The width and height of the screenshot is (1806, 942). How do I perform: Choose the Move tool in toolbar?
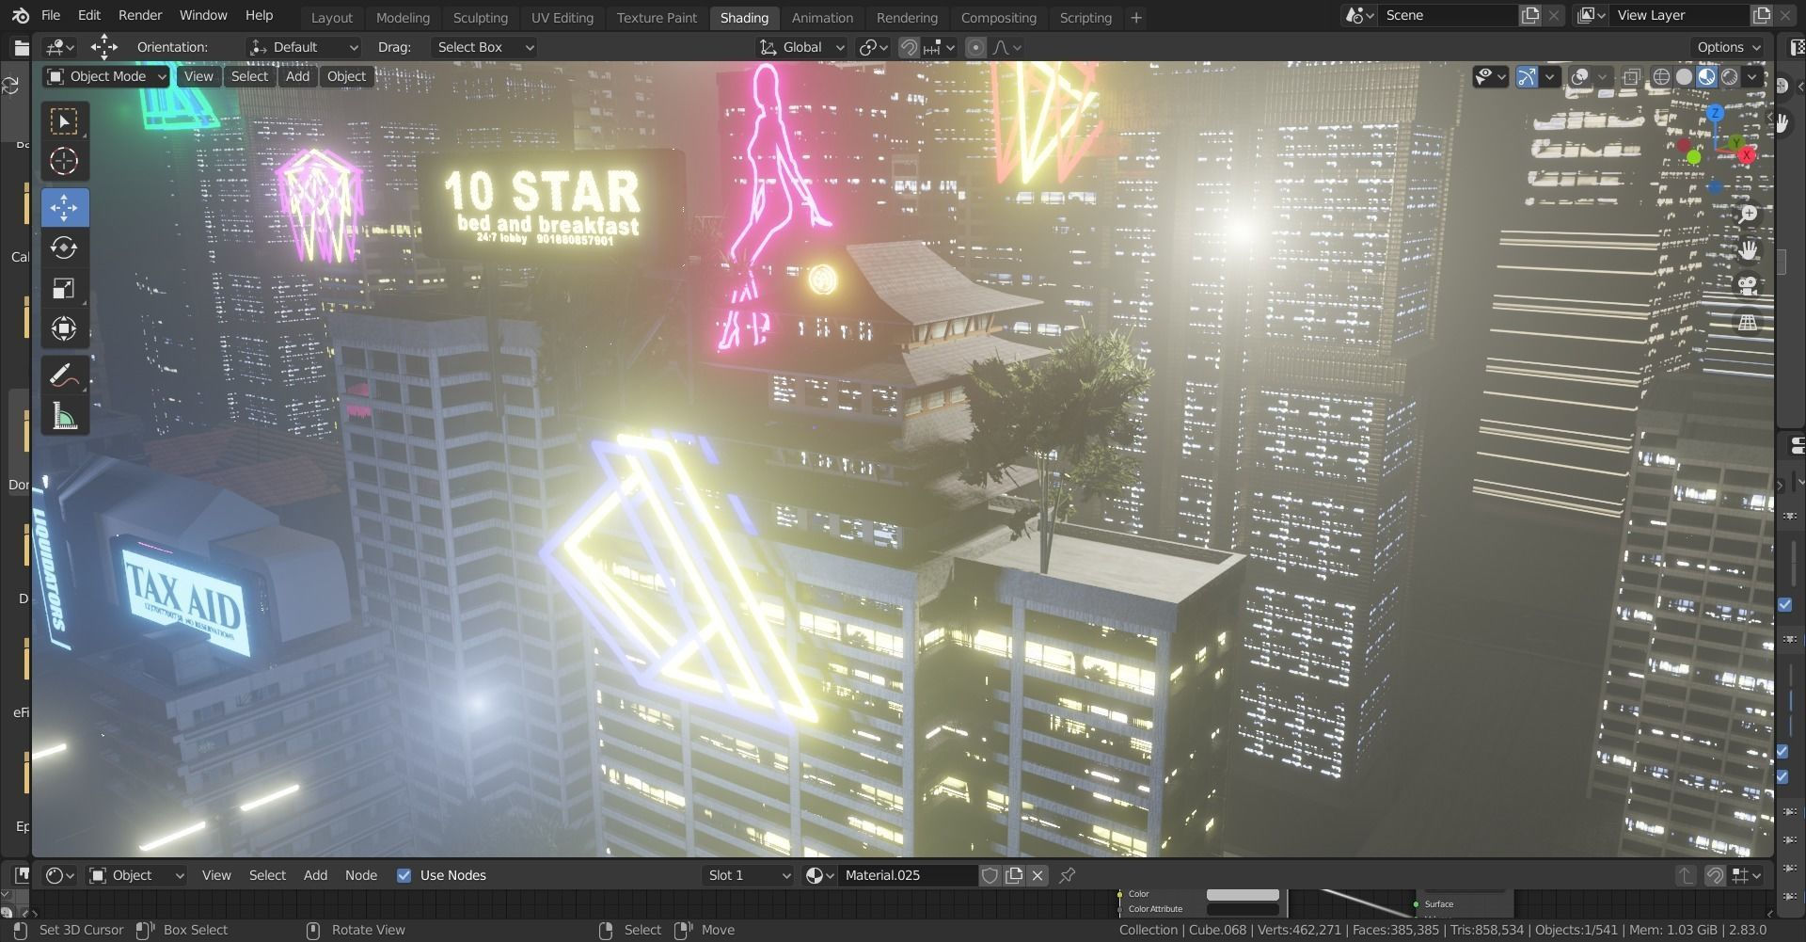(64, 207)
